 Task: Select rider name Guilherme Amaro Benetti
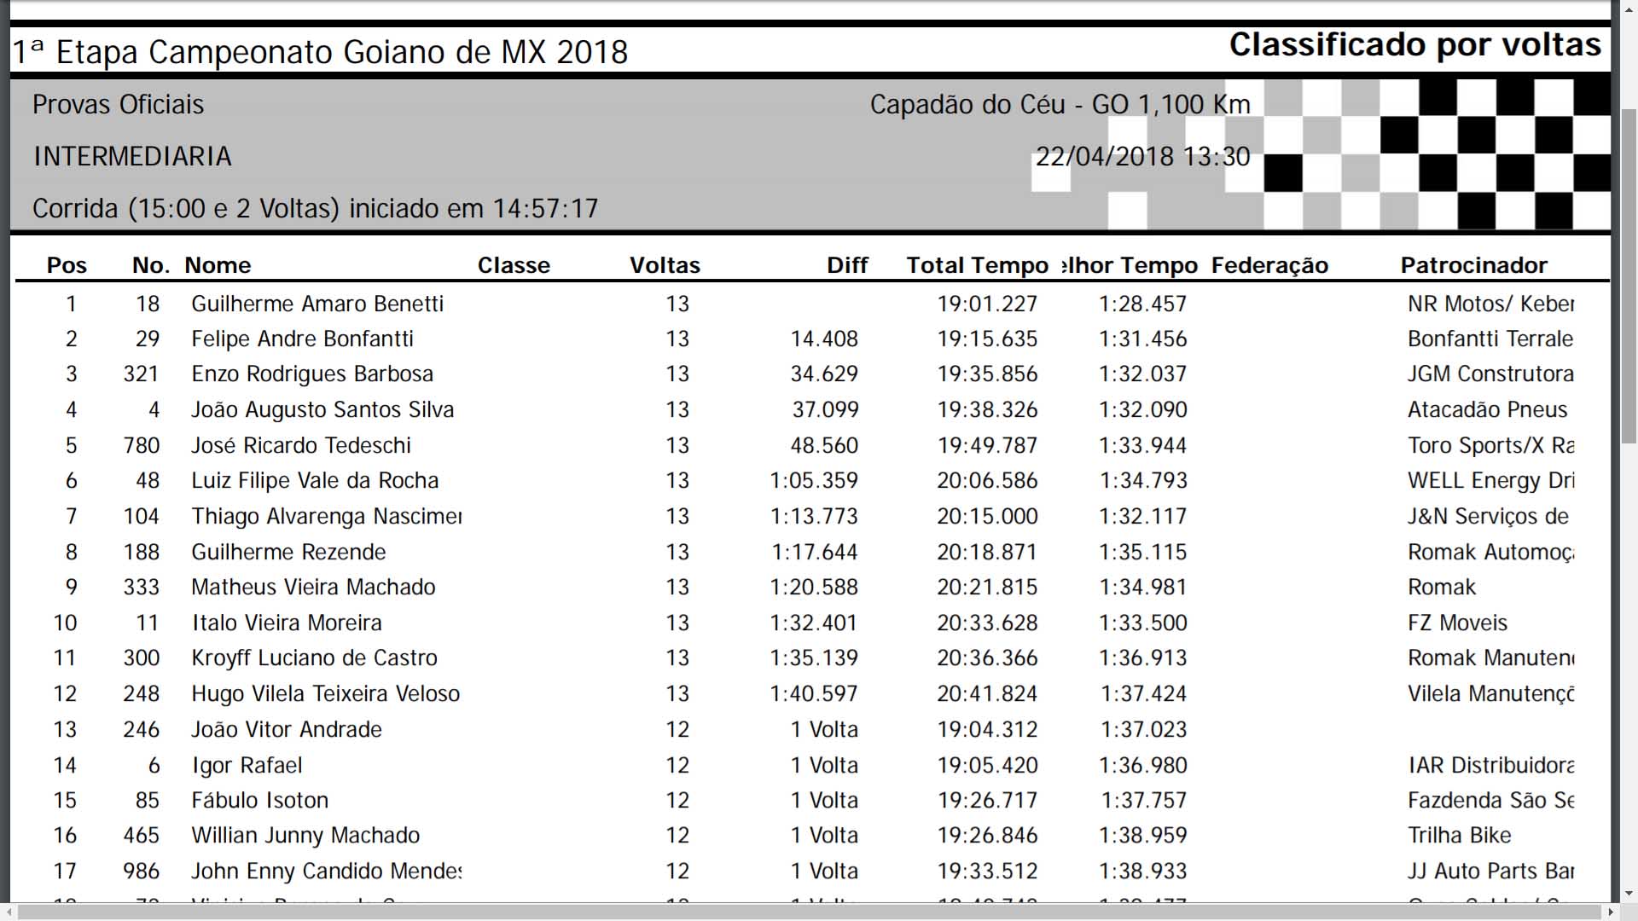[317, 304]
